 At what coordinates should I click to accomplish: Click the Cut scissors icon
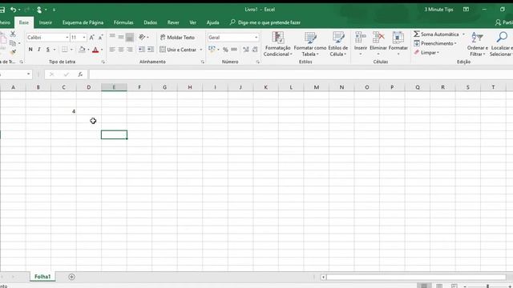point(13,34)
